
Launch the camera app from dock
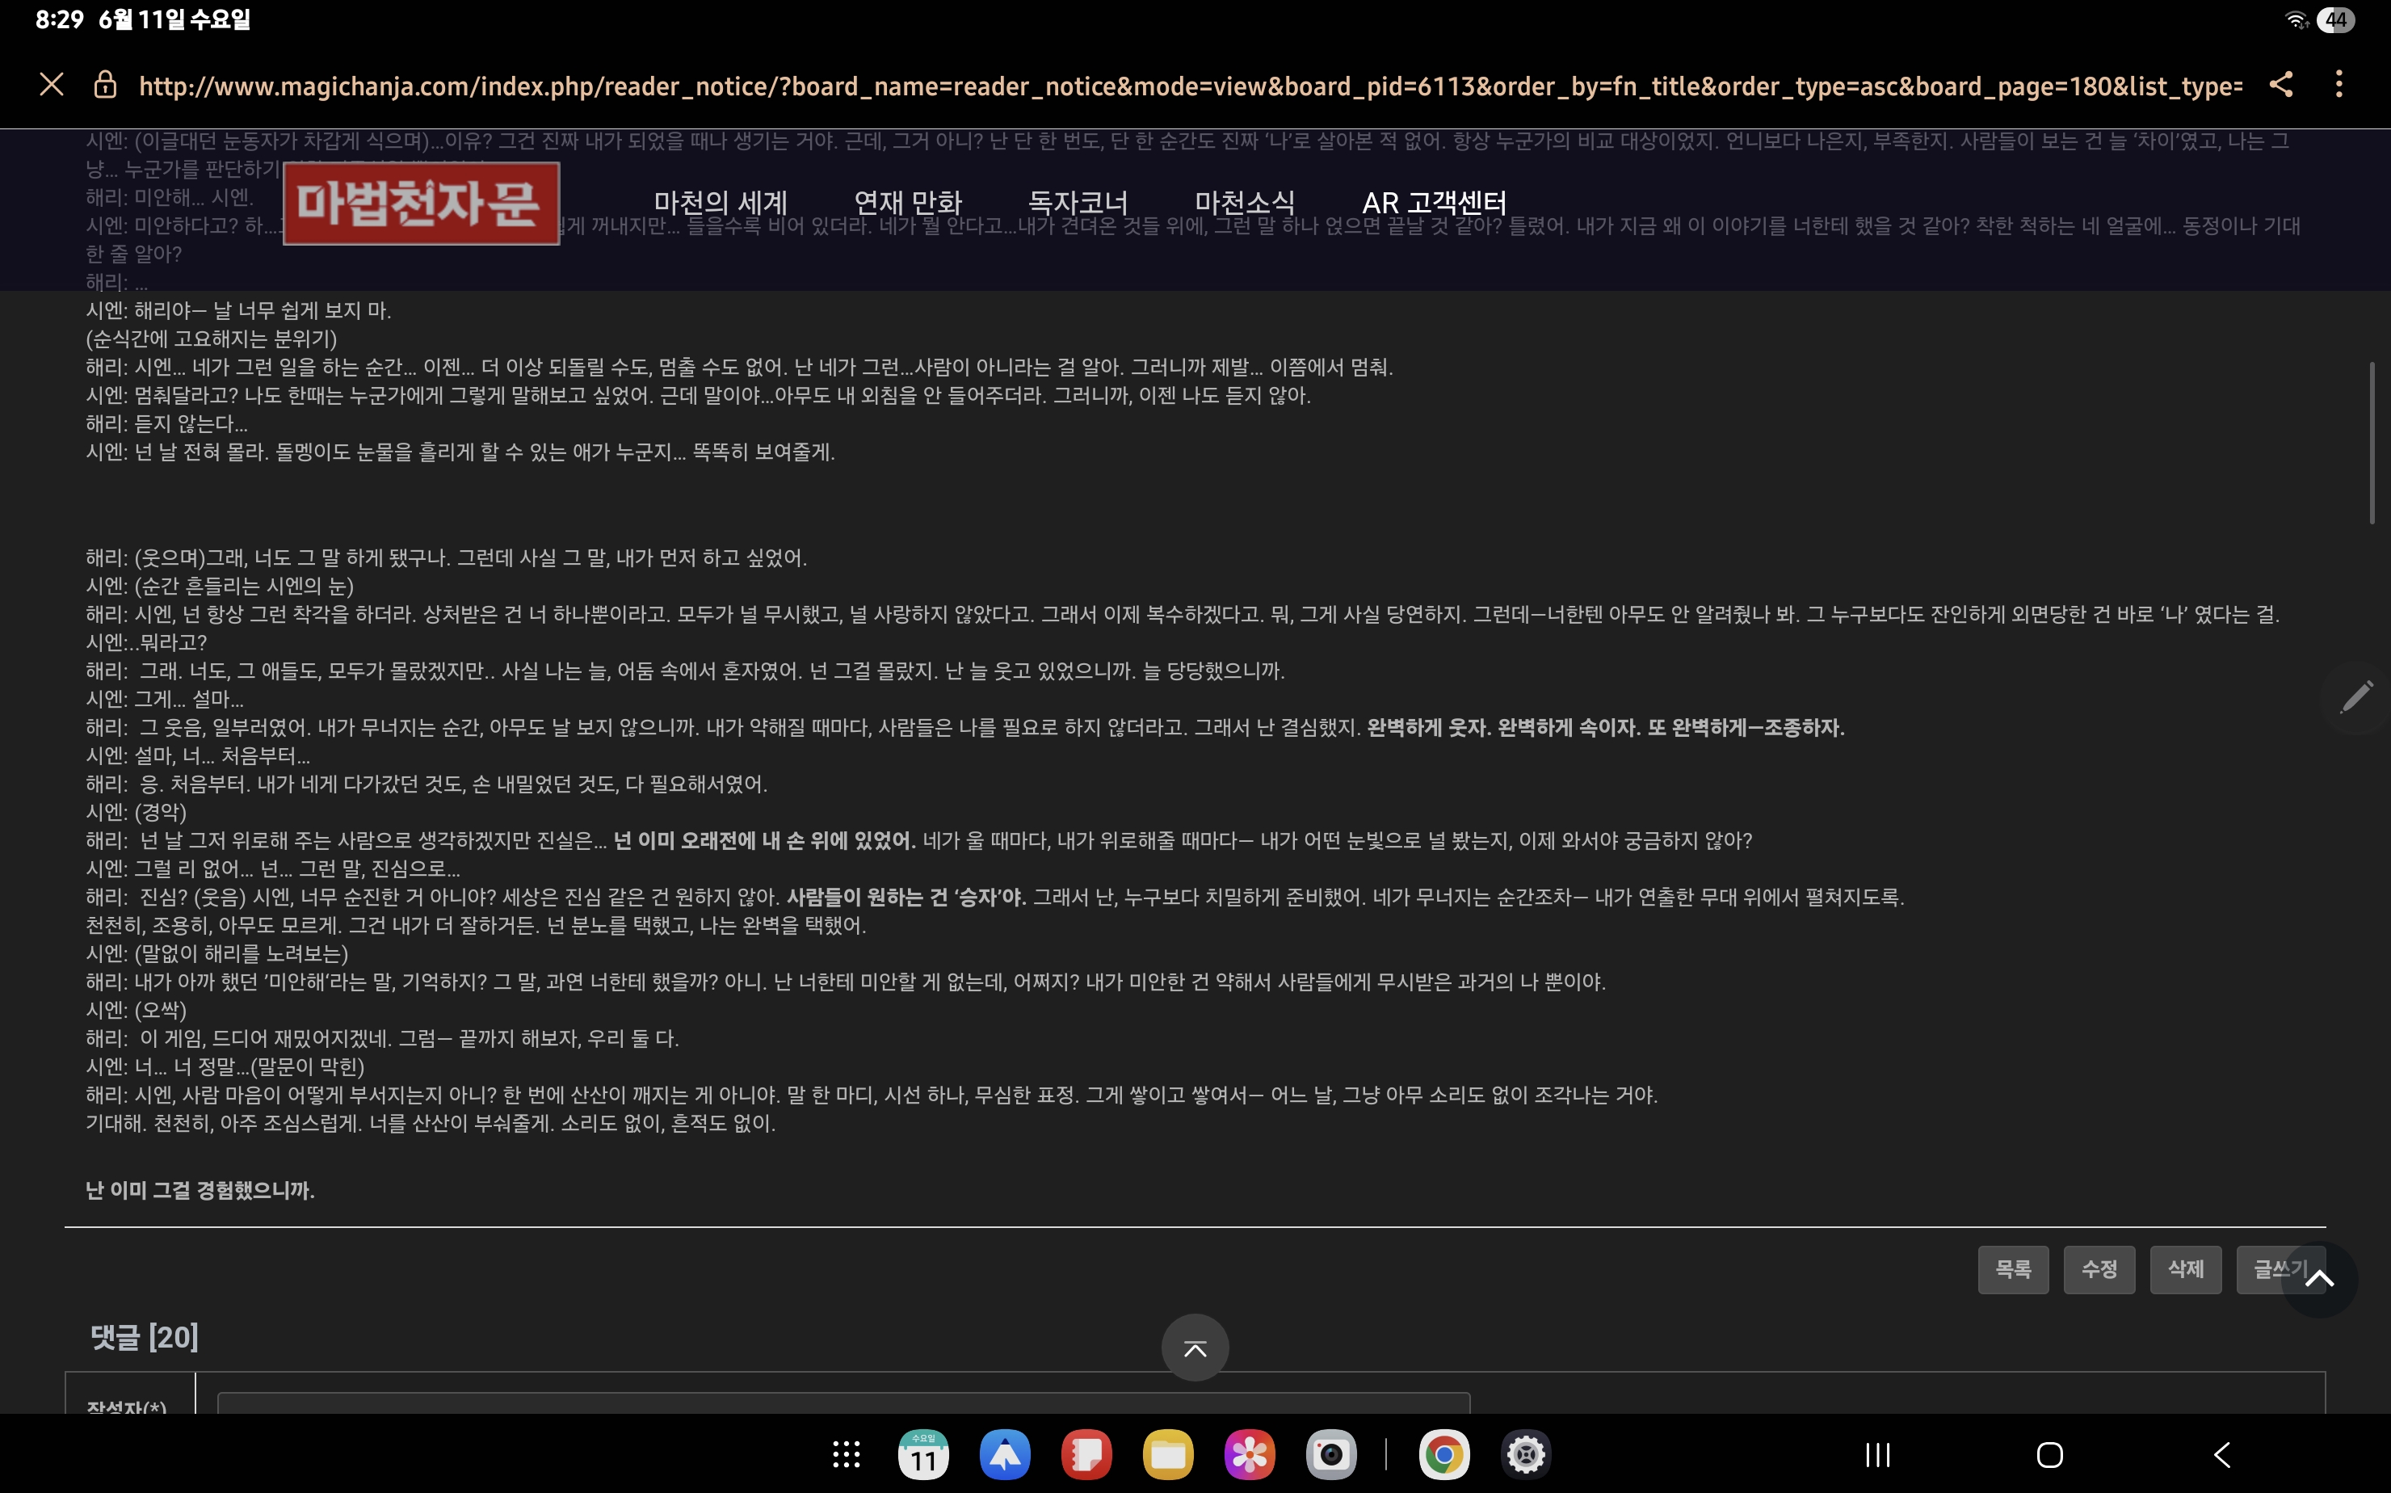[x=1330, y=1454]
